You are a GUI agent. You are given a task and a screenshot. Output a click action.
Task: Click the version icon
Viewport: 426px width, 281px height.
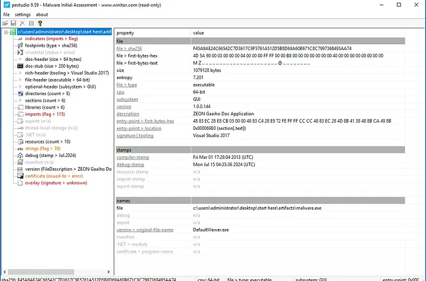tap(20, 169)
